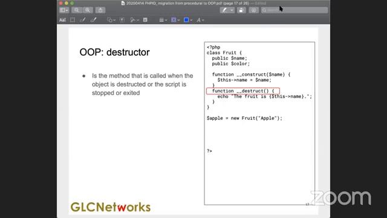Click the Zoom In magnifier button

88,10
